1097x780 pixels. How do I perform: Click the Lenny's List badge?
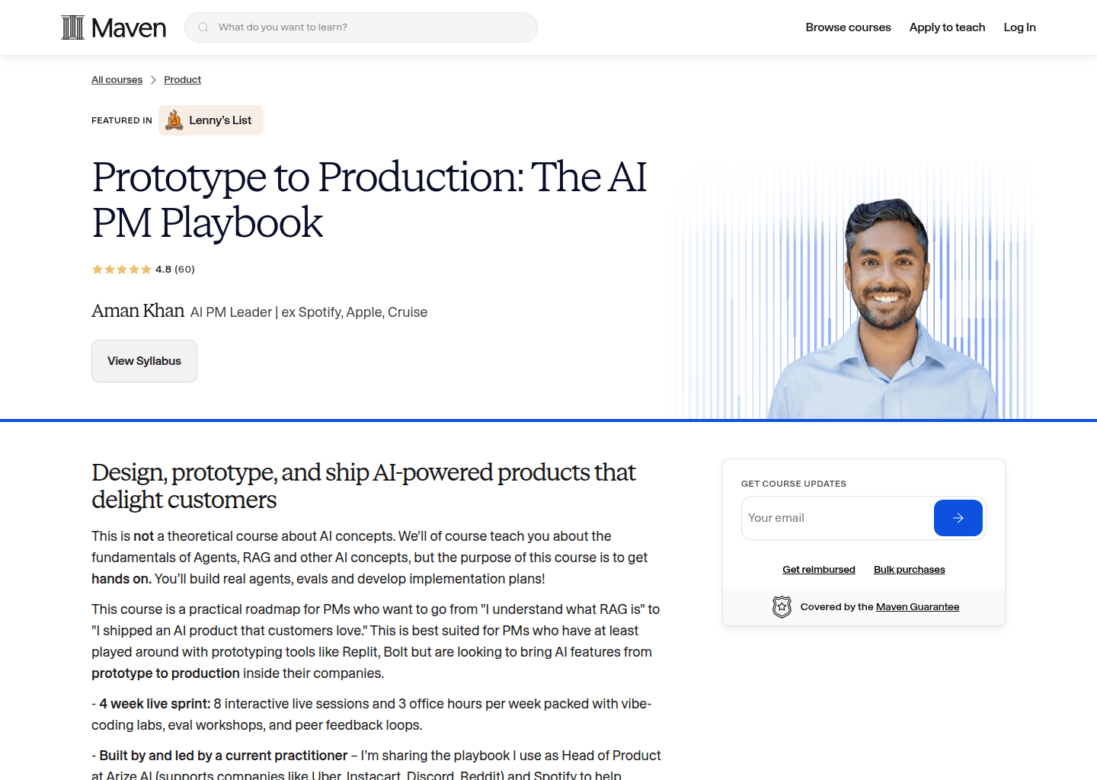[210, 120]
